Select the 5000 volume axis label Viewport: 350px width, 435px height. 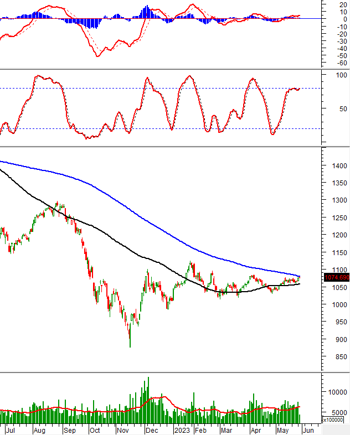(x=339, y=412)
